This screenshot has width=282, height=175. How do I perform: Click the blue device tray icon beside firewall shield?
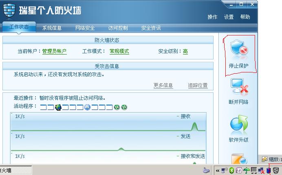pyautogui.click(x=269, y=170)
